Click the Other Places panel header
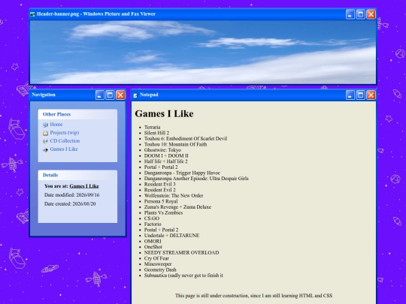This screenshot has width=406, height=304. [x=77, y=114]
